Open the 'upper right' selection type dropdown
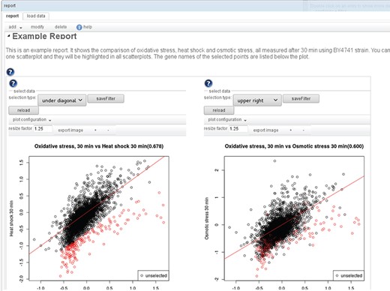Viewport: 390px width, 291px height. (257, 100)
